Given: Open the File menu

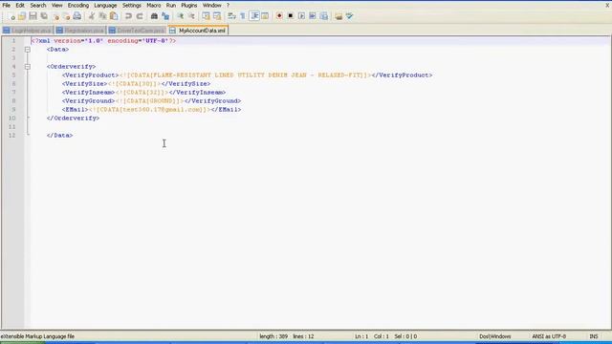Looking at the screenshot, I should (7, 5).
